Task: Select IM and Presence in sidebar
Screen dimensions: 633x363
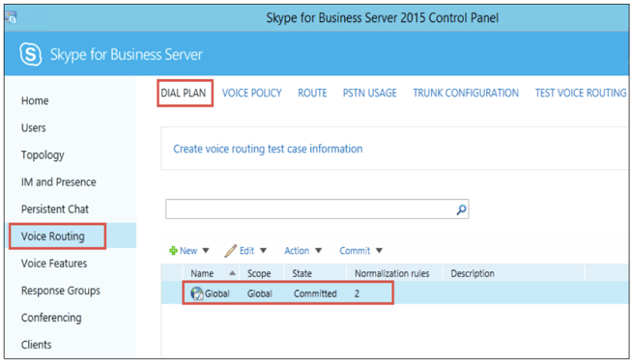Action: tap(59, 182)
